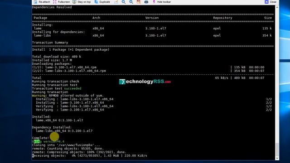Enable Stay on top option
Screen dimensions: 290x163
[x=82, y=2]
